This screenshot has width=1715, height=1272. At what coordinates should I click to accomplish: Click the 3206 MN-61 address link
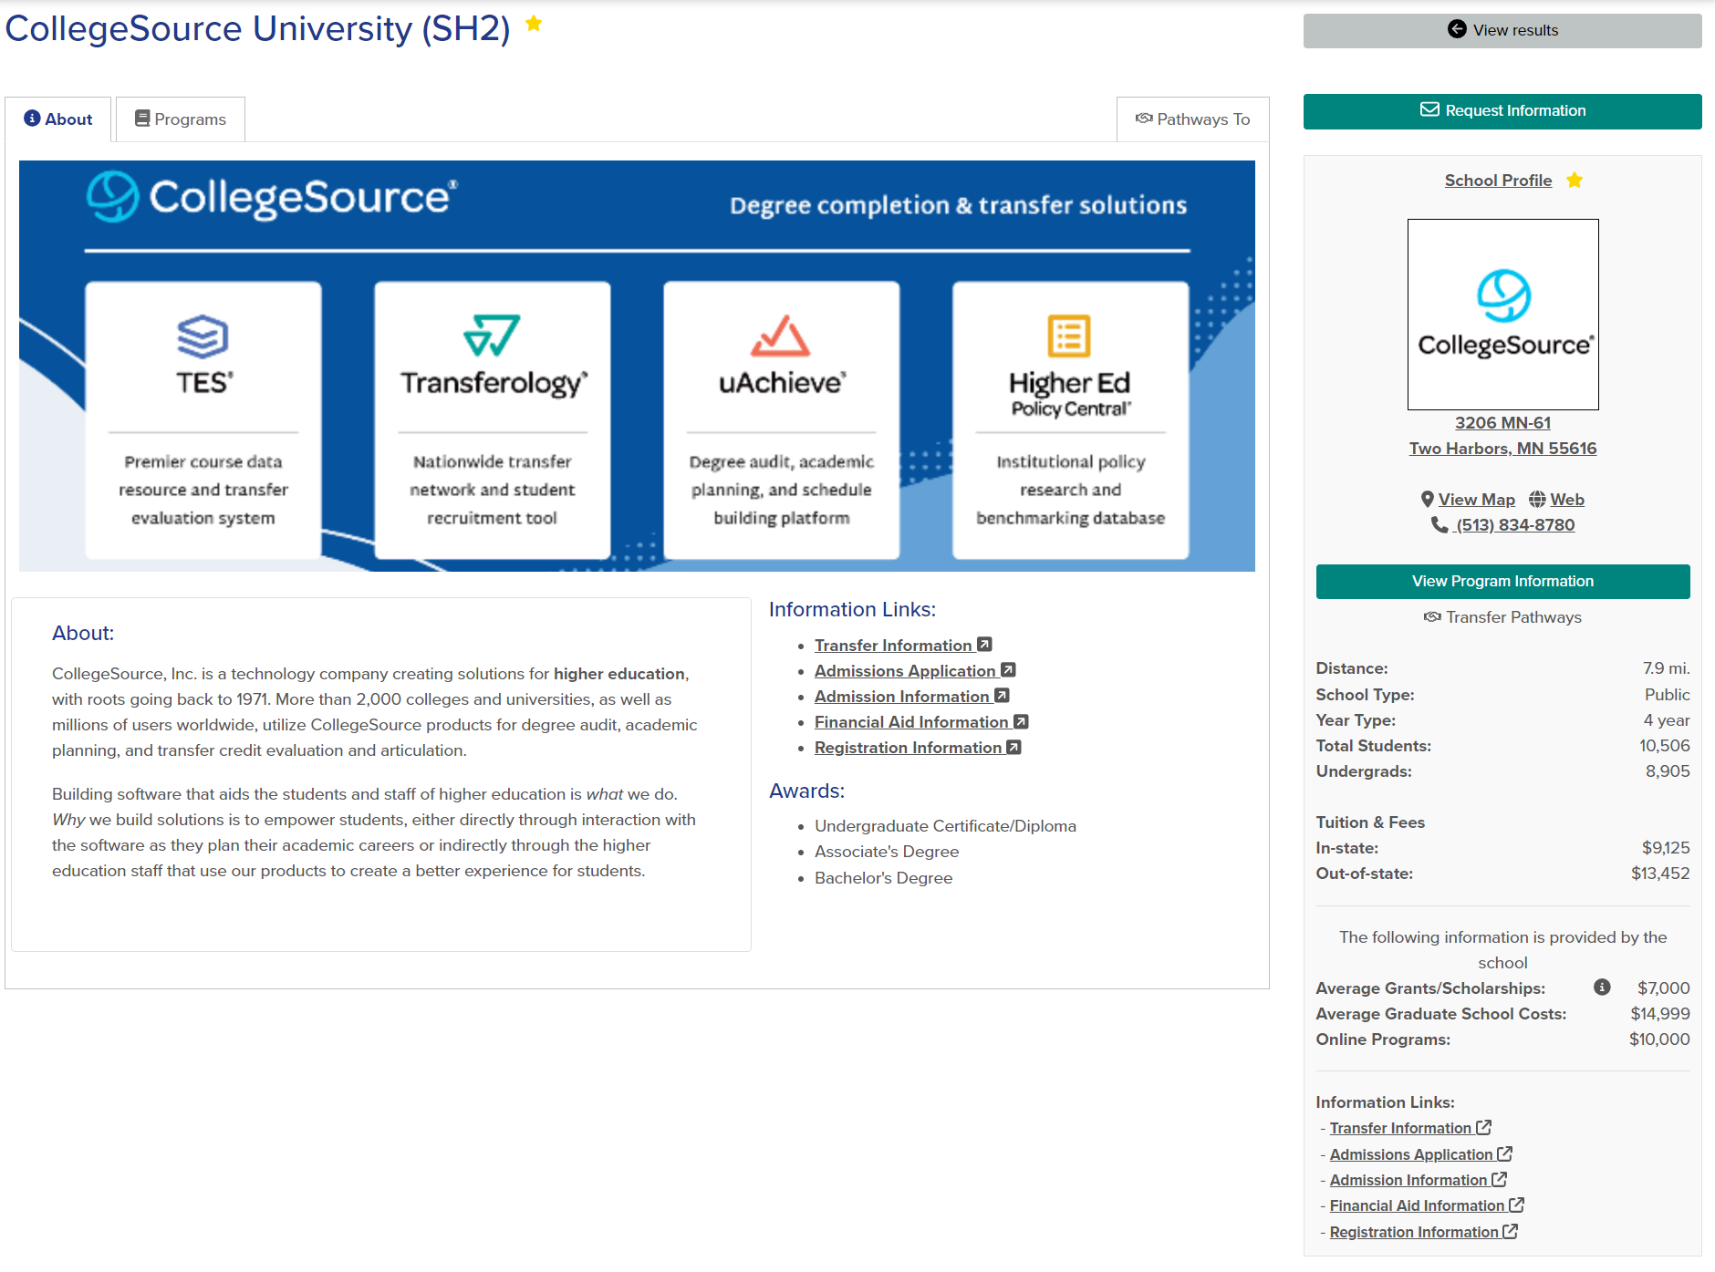click(x=1502, y=423)
